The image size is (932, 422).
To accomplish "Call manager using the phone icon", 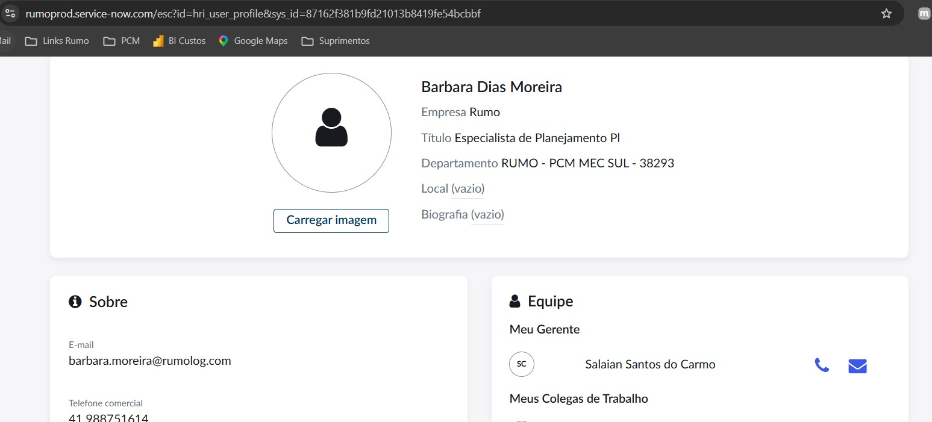I will click(822, 365).
